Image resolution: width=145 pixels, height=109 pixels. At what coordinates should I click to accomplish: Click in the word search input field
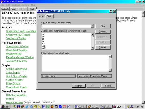66,26
